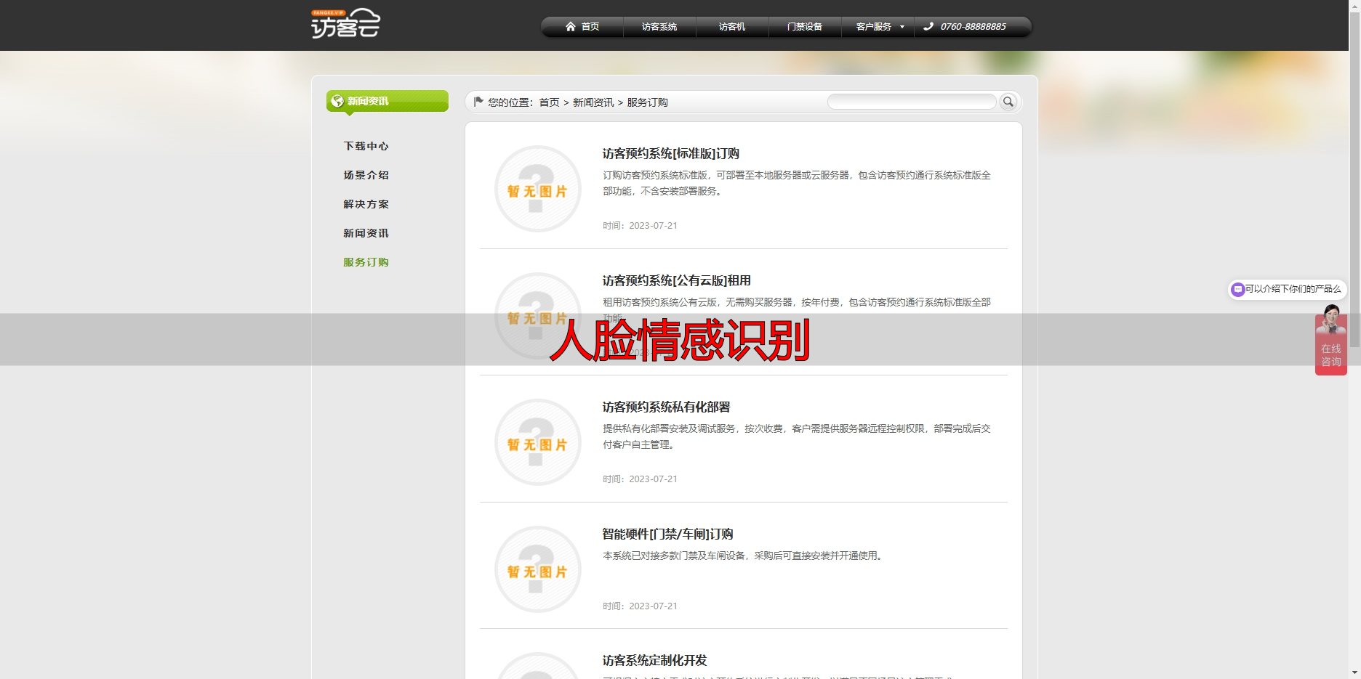Click the 新闻资讯 breadcrumb link

click(x=593, y=102)
